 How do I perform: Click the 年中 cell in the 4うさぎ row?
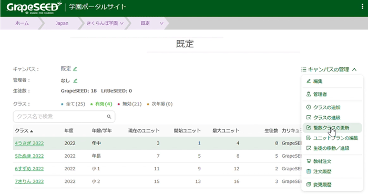point(96,143)
